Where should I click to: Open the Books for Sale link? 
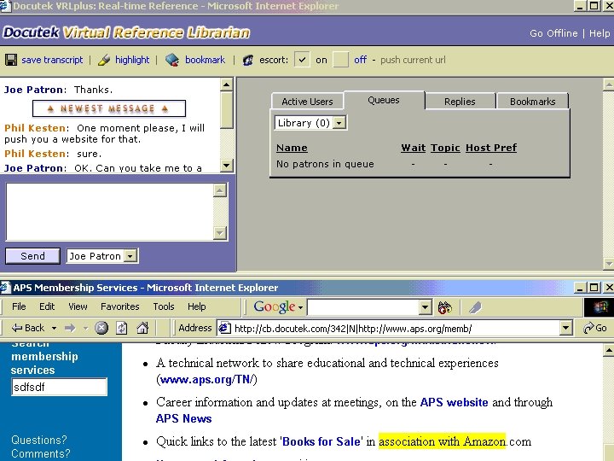click(321, 441)
